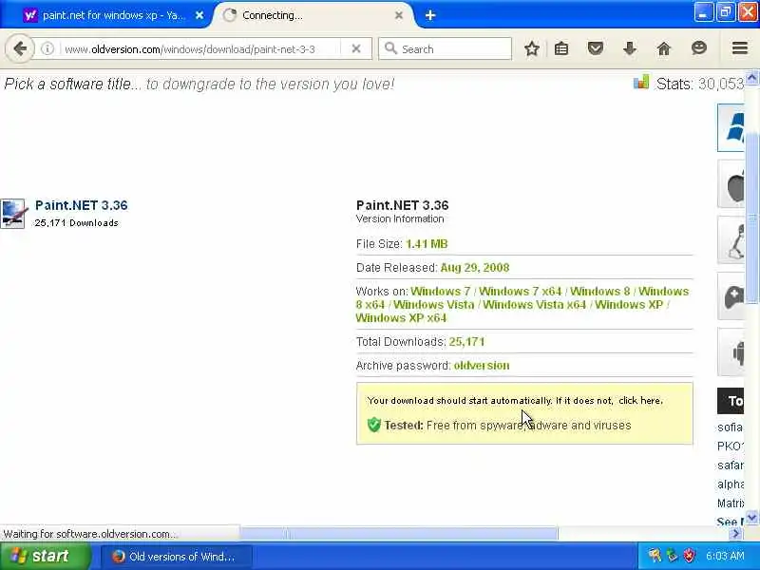Open the 'sofia' sidebar list entry
The width and height of the screenshot is (760, 570).
tap(730, 427)
